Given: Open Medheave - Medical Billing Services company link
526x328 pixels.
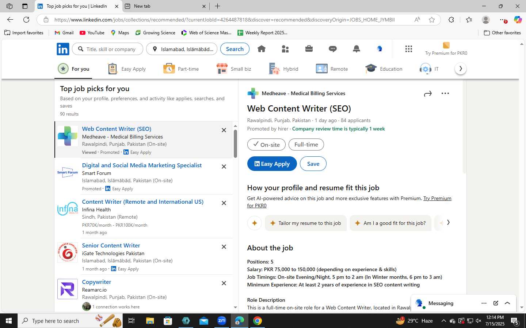Looking at the screenshot, I should pyautogui.click(x=304, y=94).
